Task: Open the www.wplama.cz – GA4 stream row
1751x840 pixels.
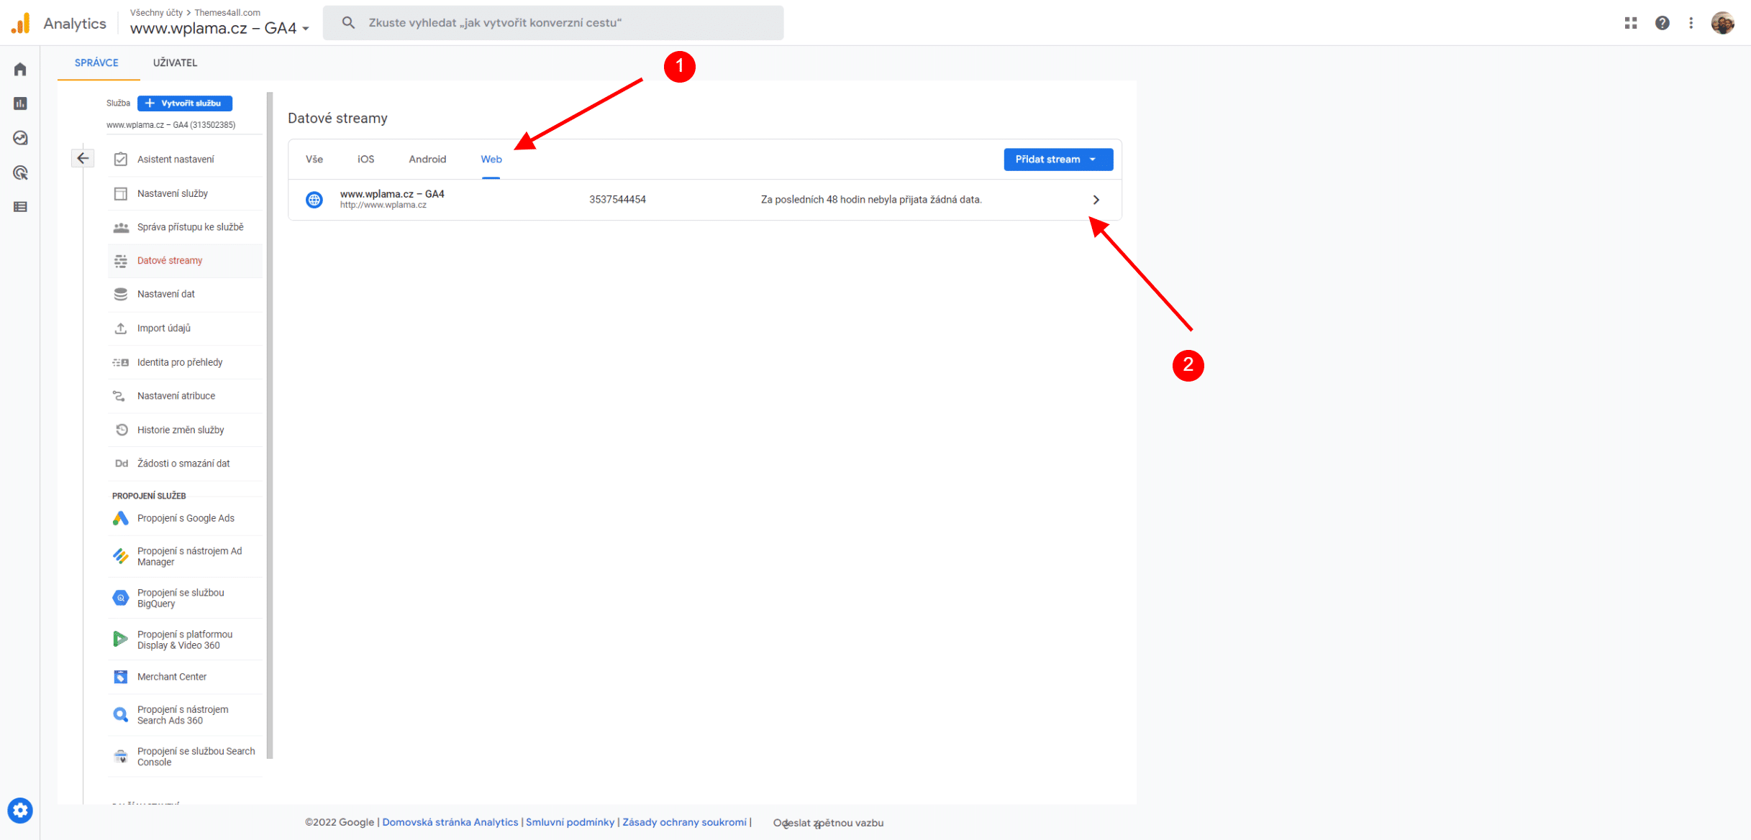Action: 705,200
